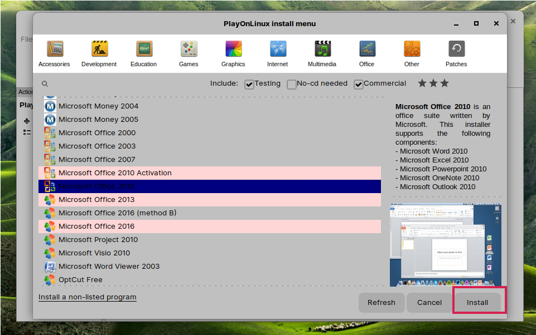The image size is (536, 335).
Task: Toggle the Commercial checkbox
Action: [359, 84]
